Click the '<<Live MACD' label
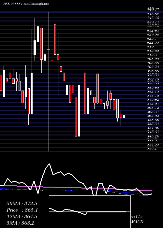Viewport: 163px width, 228px height. point(137,220)
